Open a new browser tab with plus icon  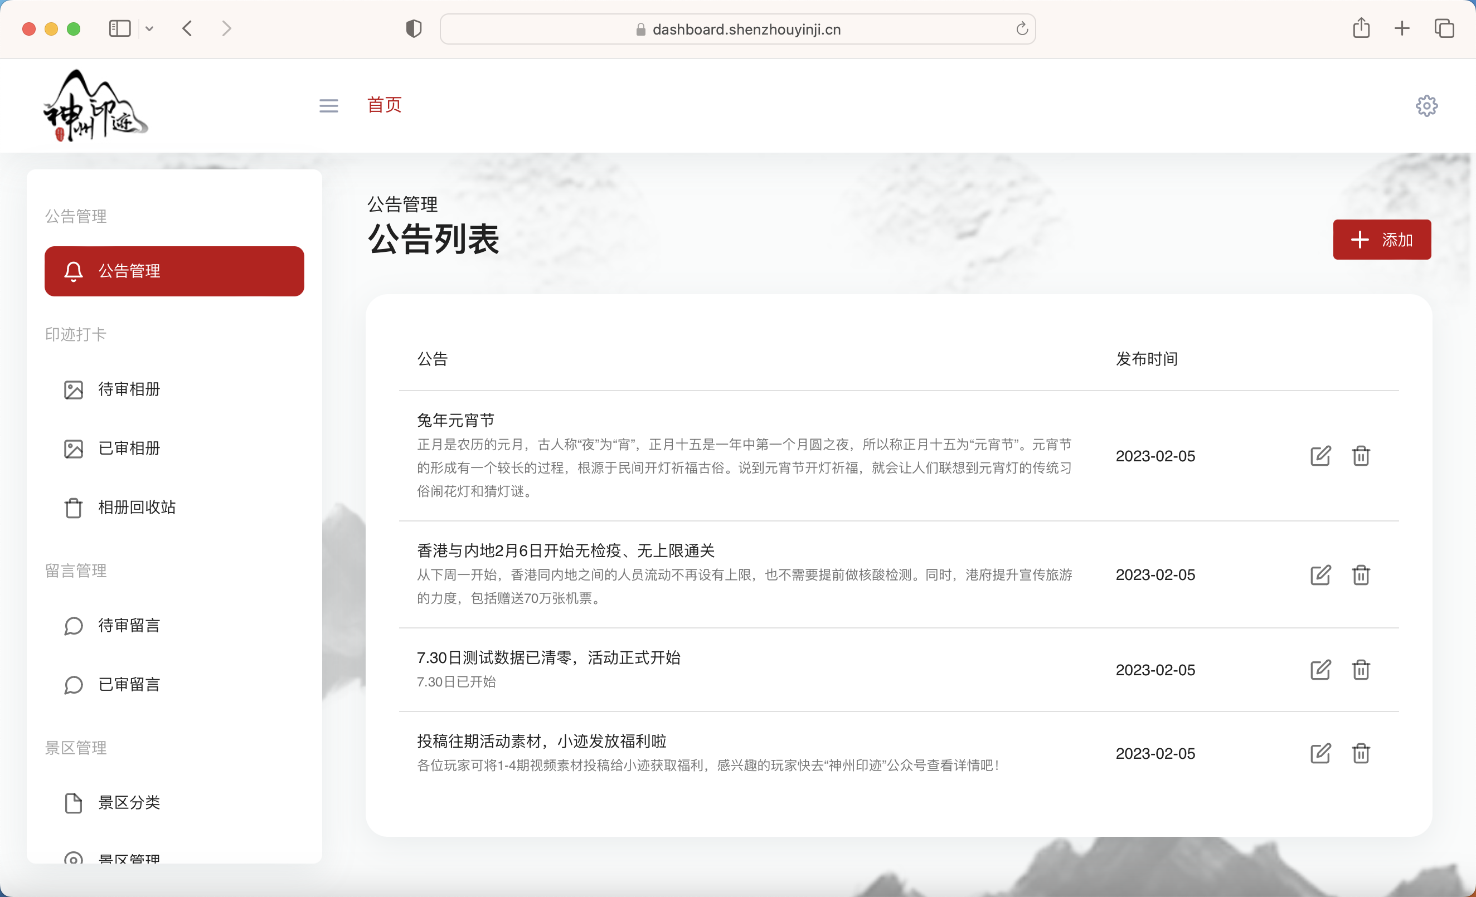(x=1401, y=28)
